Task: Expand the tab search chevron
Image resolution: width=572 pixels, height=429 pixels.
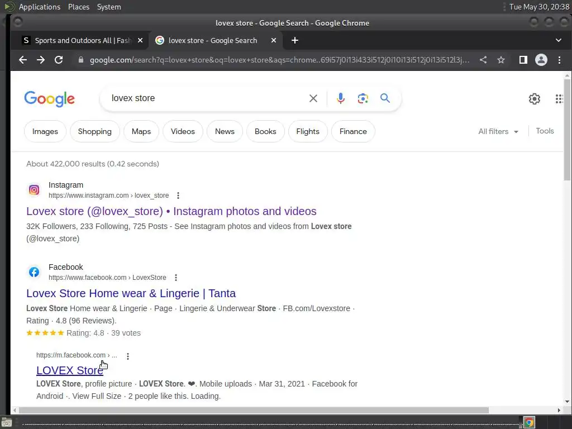Action: pyautogui.click(x=559, y=40)
